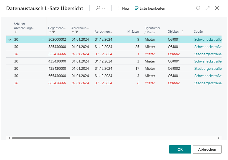Open the more options ellipsis menu
This screenshot has width=228, height=160.
(173, 8)
